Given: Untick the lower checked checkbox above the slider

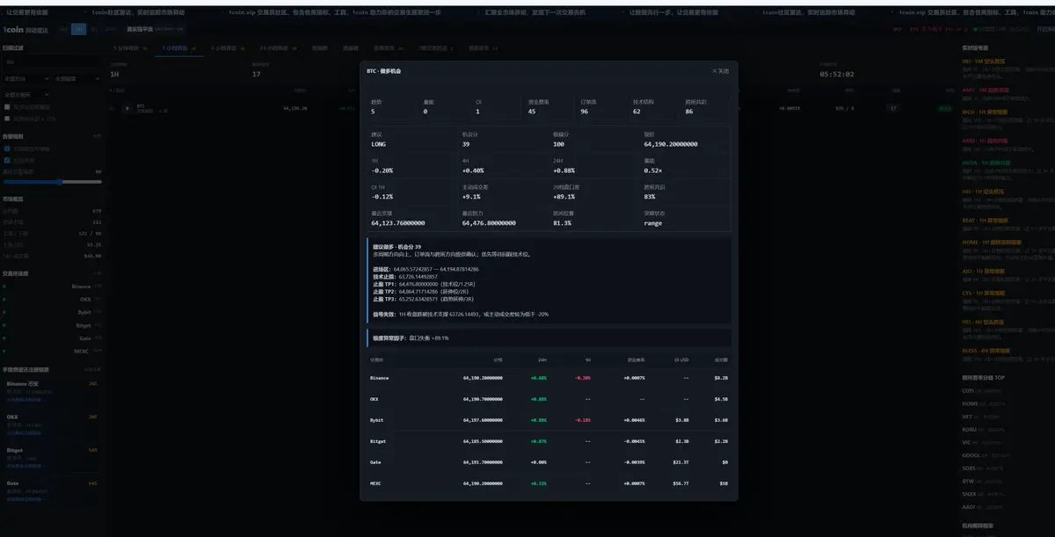Looking at the screenshot, I should click(x=7, y=160).
